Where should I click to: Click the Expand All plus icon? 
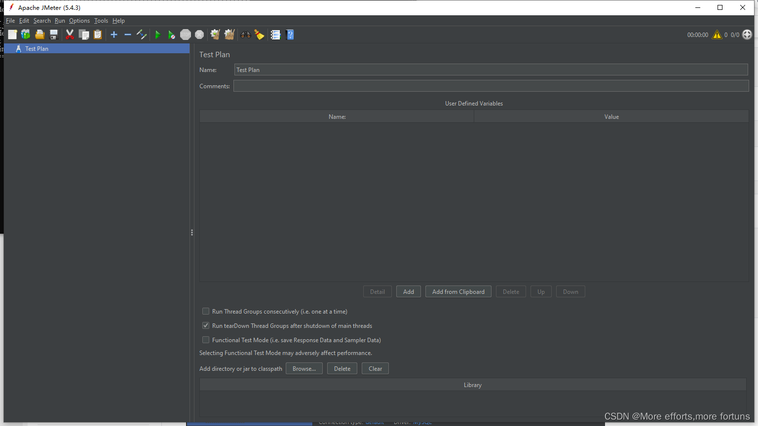click(x=114, y=35)
